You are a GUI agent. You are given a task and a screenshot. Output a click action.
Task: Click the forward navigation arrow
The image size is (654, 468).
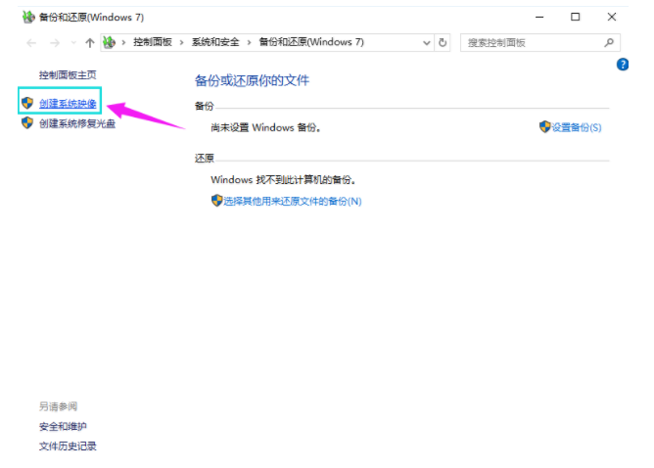tap(53, 43)
